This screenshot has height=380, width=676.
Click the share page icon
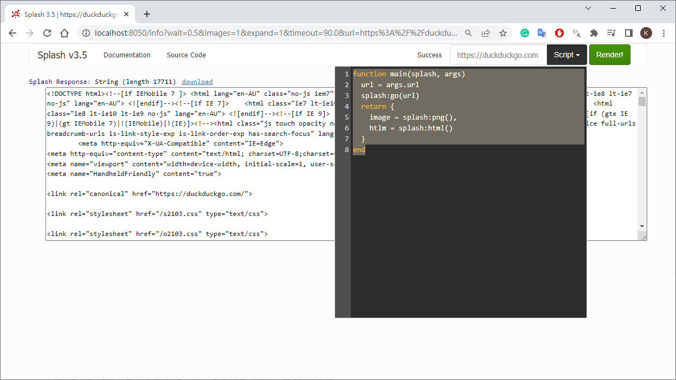[486, 33]
